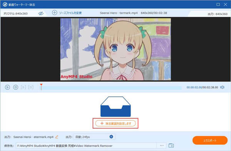Click the save path input field
The image size is (231, 151).
point(86,146)
